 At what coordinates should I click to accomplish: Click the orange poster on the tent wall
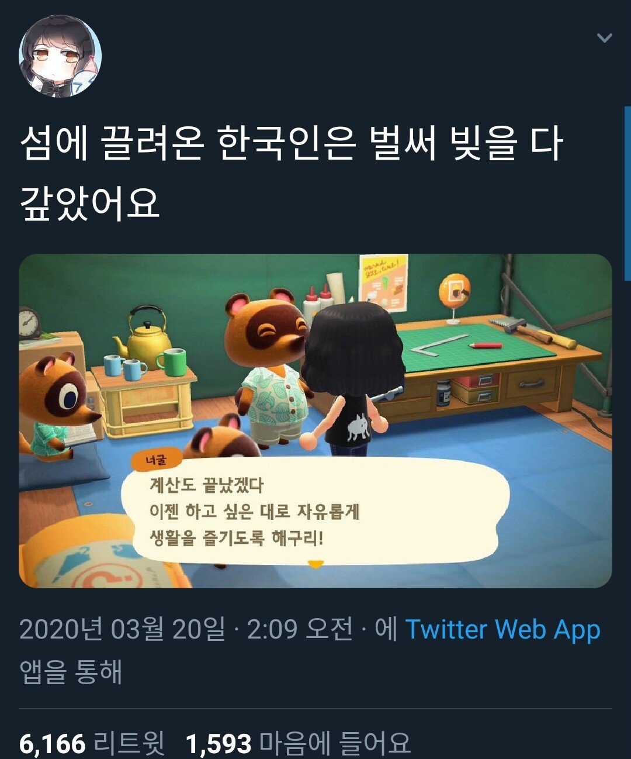384,284
